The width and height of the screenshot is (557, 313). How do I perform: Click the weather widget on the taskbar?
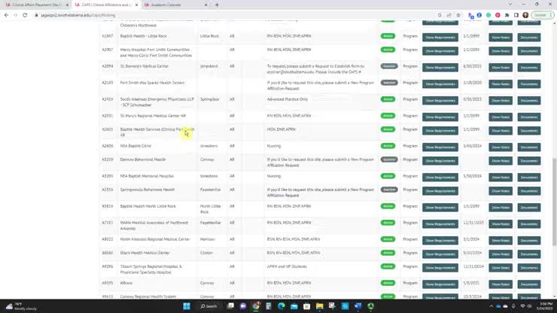click(21, 306)
